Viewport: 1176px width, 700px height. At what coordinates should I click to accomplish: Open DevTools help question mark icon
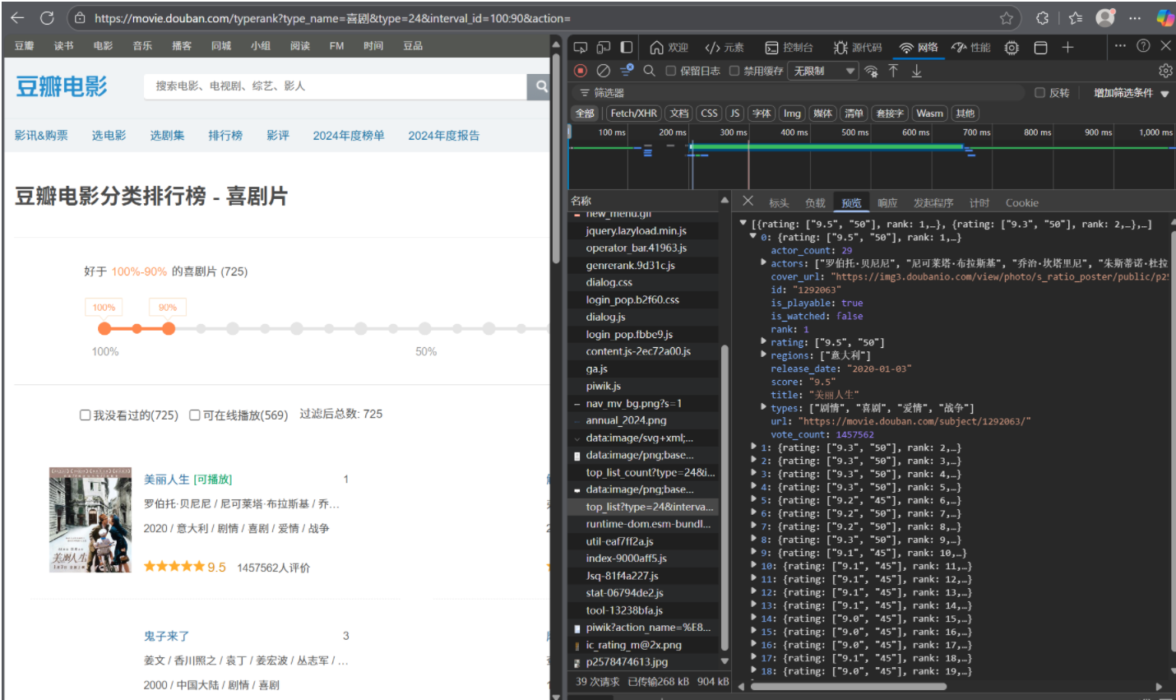click(x=1143, y=46)
